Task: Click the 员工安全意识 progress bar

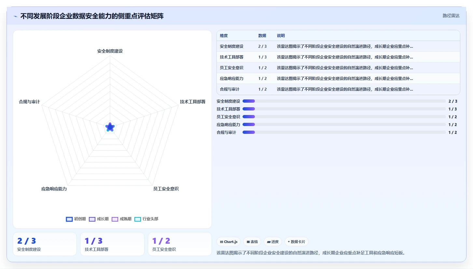Action: click(344, 117)
